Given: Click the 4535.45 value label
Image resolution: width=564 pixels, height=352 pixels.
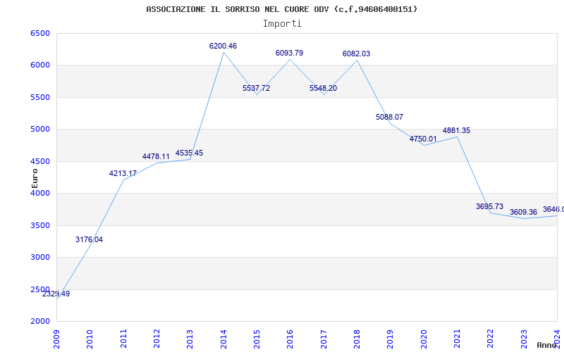Looking at the screenshot, I should [189, 153].
